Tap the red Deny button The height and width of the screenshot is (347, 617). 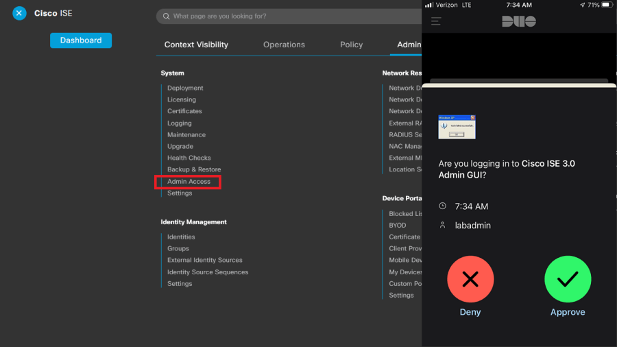click(x=470, y=280)
